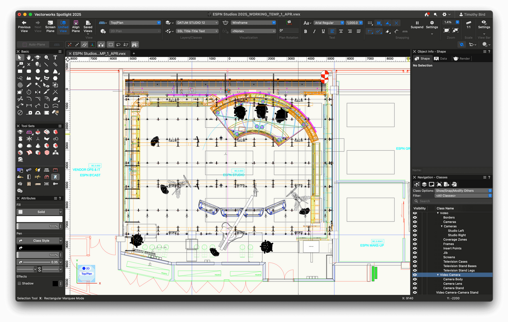This screenshot has width=508, height=322.
Task: Open the Show/Snap/Modify Others class options dropdown
Action: 463,191
